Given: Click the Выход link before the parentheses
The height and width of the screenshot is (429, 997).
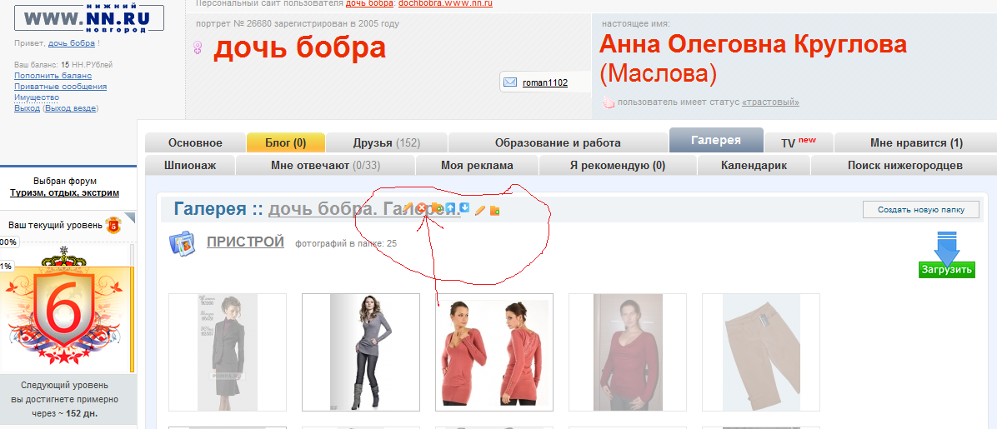Looking at the screenshot, I should coord(27,108).
